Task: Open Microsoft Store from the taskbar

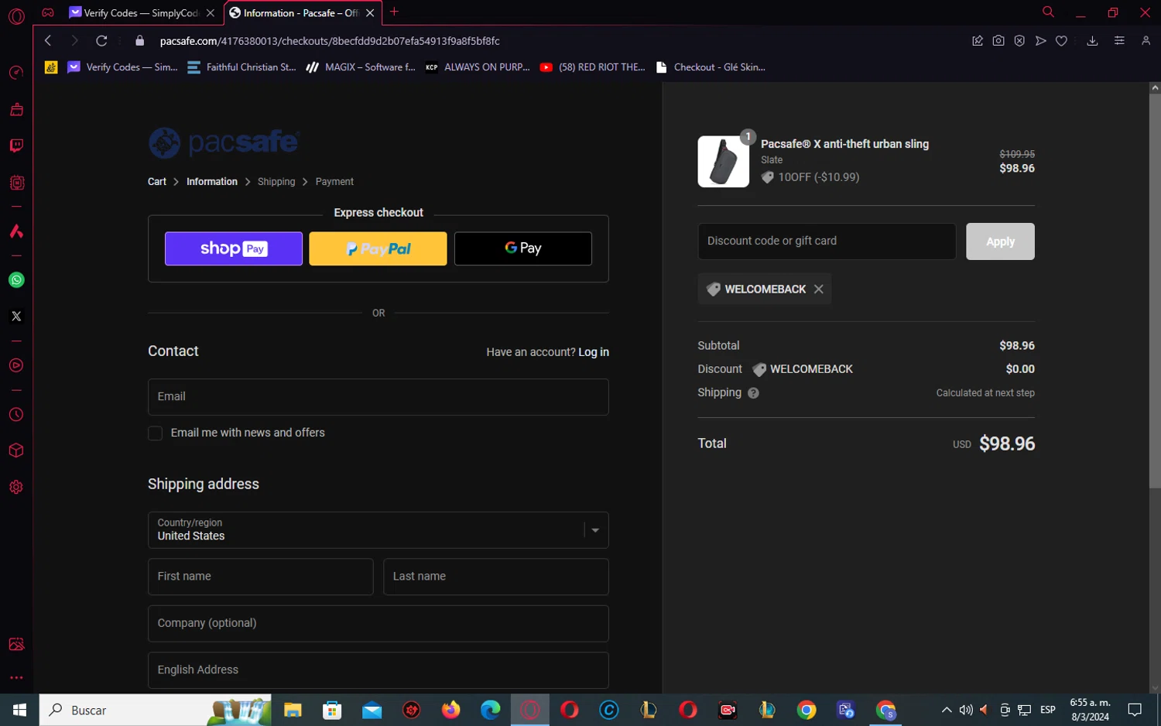Action: [332, 710]
